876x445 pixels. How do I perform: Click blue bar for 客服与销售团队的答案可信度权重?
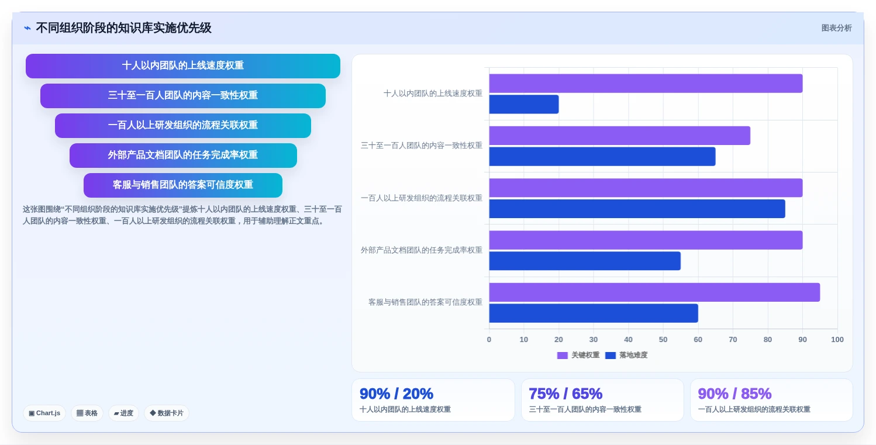pyautogui.click(x=594, y=313)
